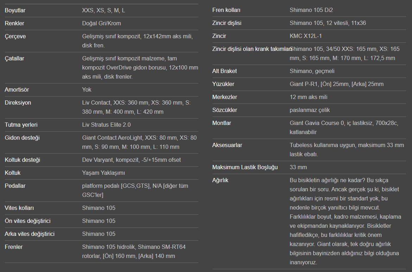Select the 'Ön vites değiştirici' label
Screen dimensions: 412x272
27,221
